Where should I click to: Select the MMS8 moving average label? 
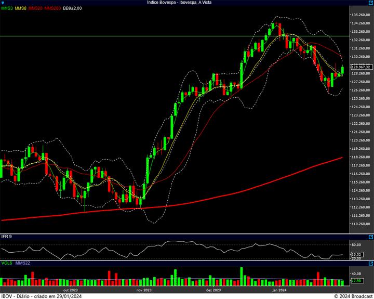point(21,8)
